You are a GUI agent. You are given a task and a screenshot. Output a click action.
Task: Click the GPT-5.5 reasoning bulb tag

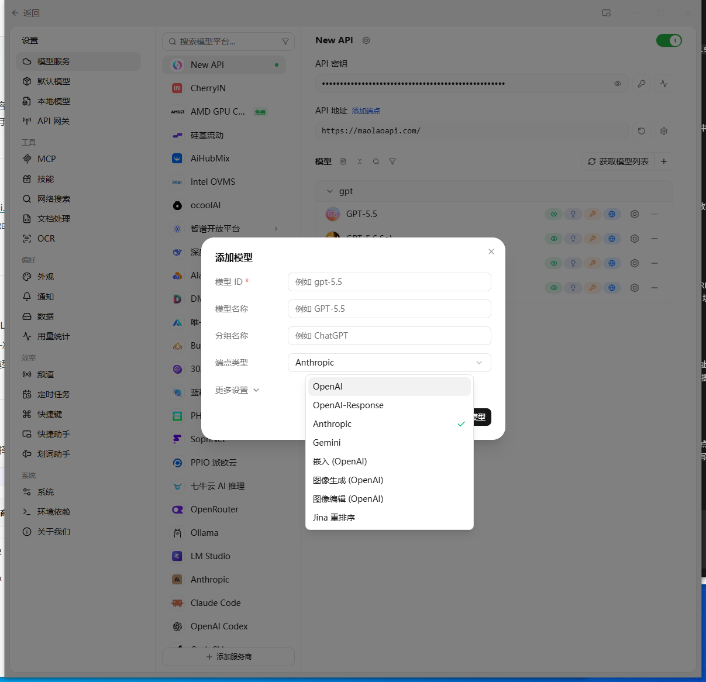[573, 214]
